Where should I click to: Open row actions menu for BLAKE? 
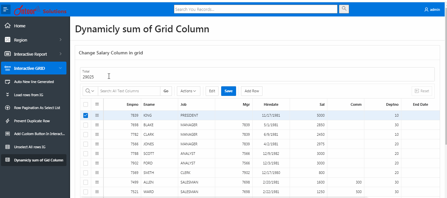coord(97,125)
